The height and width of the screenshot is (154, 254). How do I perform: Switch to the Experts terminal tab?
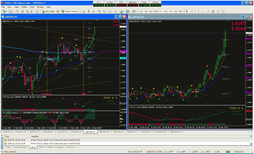click(x=60, y=147)
